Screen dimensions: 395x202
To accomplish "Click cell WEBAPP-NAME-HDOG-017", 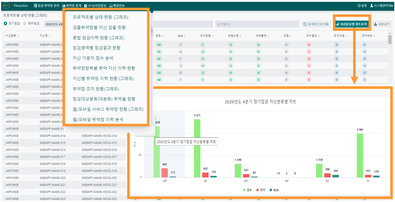I will [99, 157].
